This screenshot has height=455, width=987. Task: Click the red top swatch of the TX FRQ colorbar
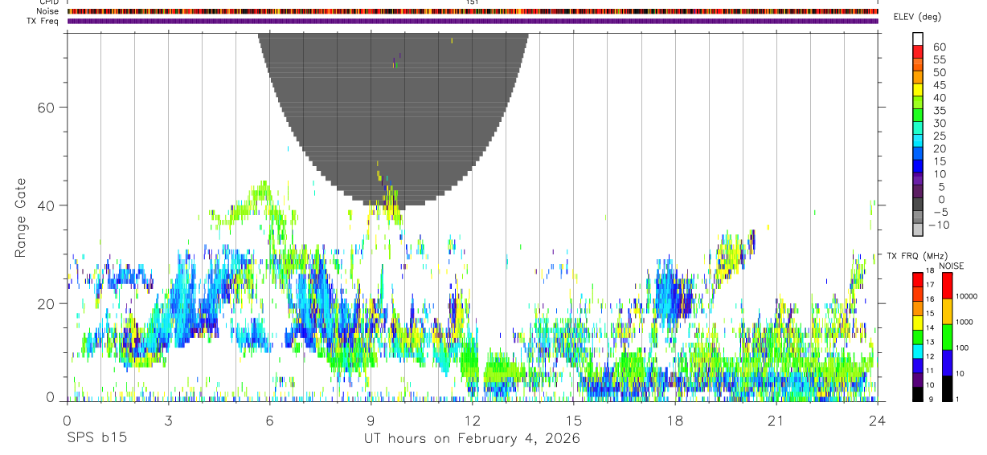click(918, 279)
